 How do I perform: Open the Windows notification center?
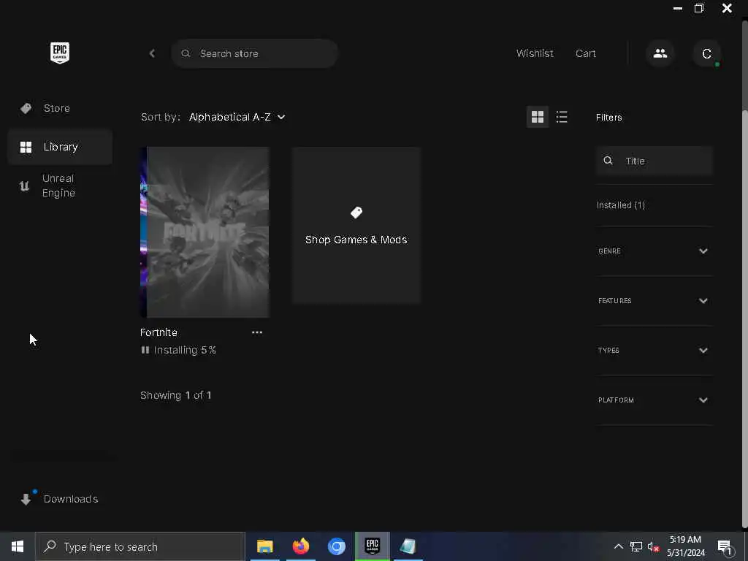(x=725, y=547)
